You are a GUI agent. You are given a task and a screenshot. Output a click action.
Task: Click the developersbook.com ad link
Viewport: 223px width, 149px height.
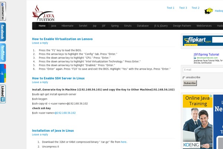(x=207, y=58)
